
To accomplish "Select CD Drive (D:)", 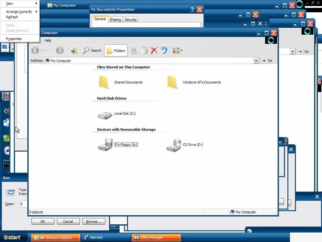I will (185, 145).
